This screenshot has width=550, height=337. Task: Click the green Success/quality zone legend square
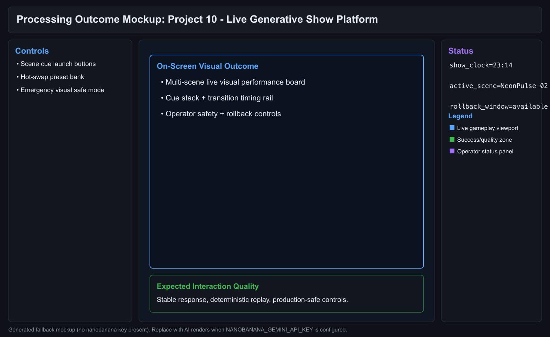click(x=452, y=139)
